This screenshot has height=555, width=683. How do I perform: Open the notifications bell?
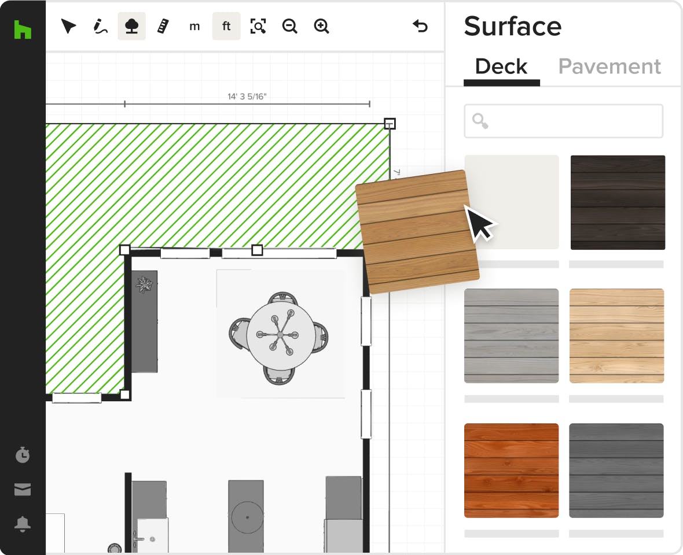(23, 524)
